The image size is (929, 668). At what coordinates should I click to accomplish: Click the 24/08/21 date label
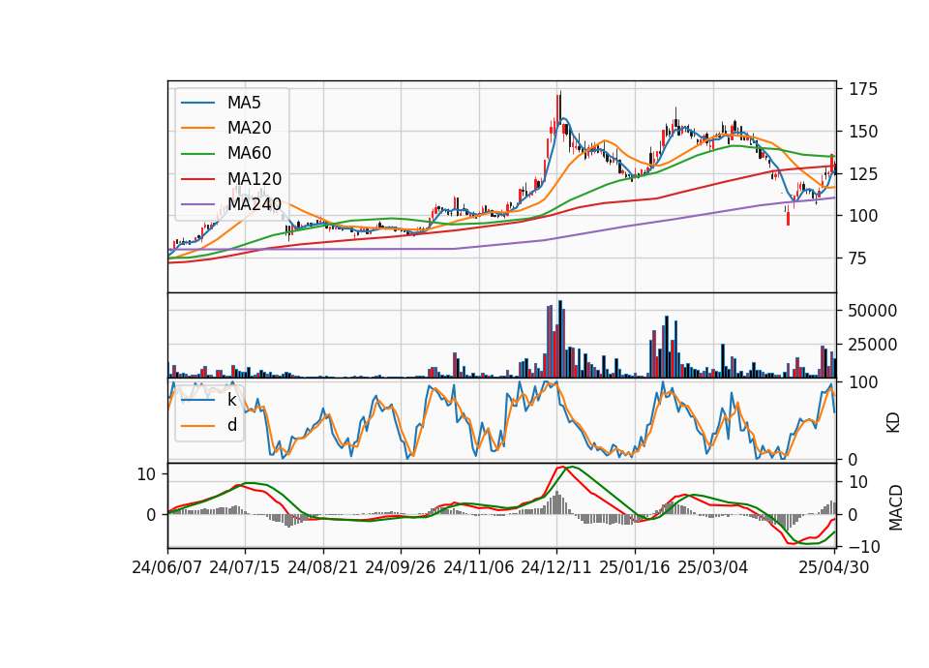(323, 567)
